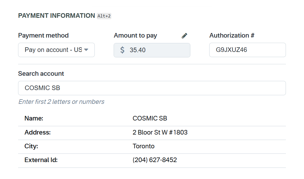Focus the Authorization # input field
Image resolution: width=304 pixels, height=179 pixels.
tap(247, 50)
